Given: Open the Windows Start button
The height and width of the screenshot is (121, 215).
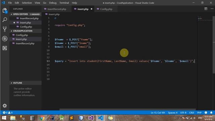Looking at the screenshot, I should (x=4, y=118).
